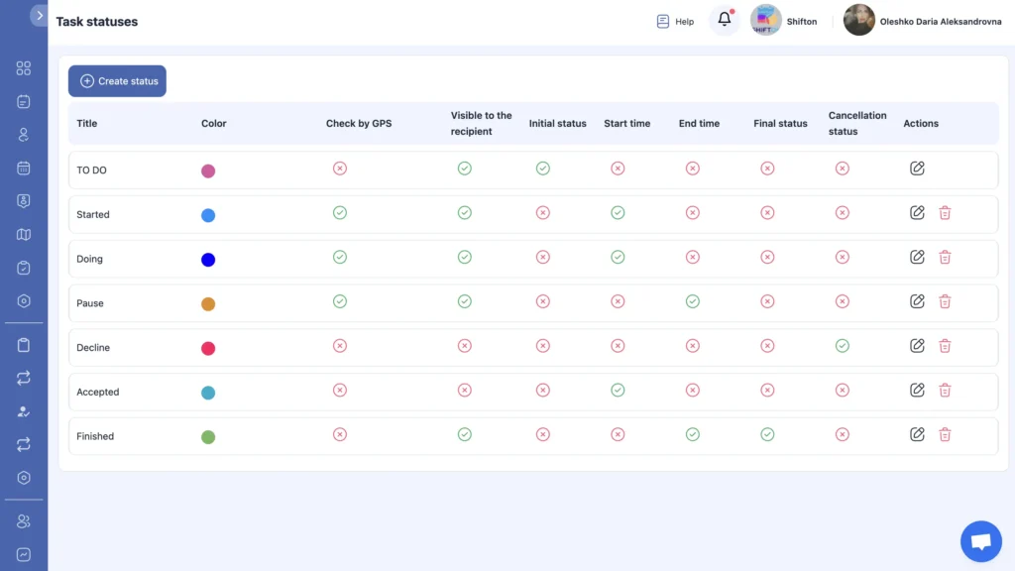This screenshot has height=571, width=1015.
Task: Disable Visible to the recipient for Finished
Action: [x=465, y=434]
